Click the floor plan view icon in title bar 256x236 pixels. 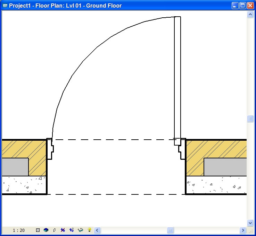pos(5,6)
